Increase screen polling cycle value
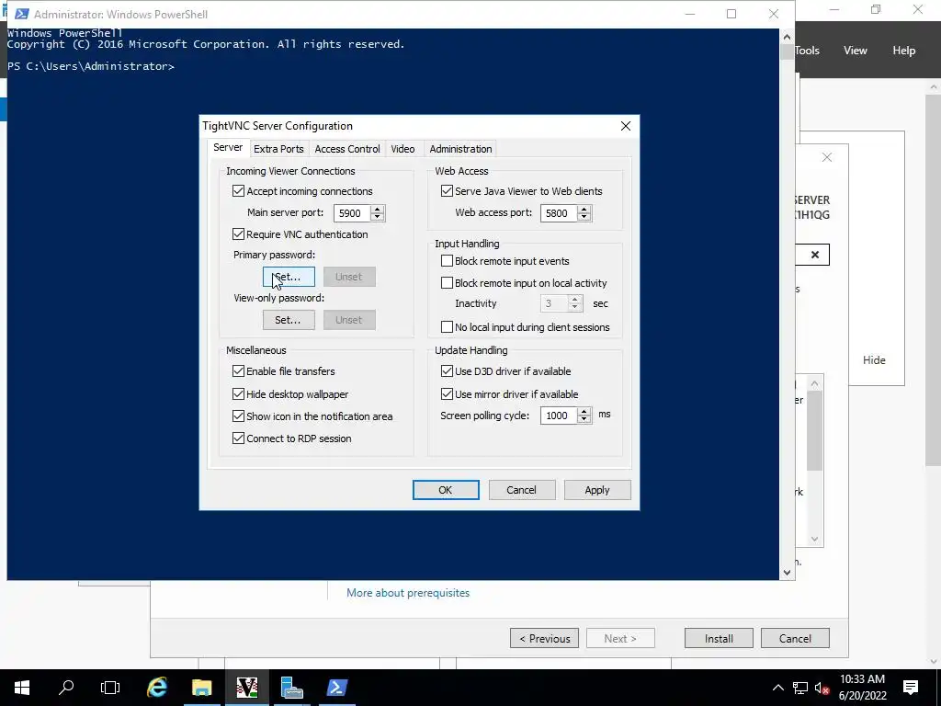This screenshot has width=941, height=706. [x=584, y=411]
